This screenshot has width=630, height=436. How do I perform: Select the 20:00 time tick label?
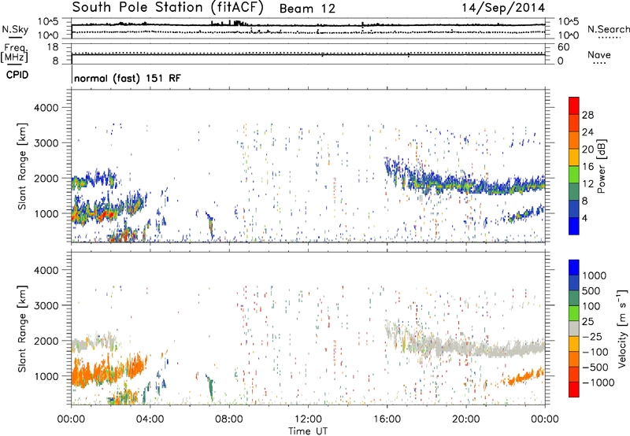click(465, 419)
